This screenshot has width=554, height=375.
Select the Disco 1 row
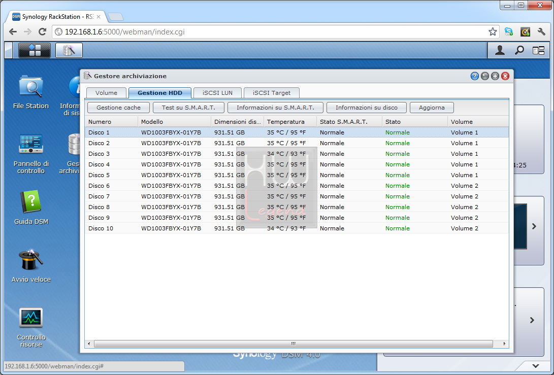pyautogui.click(x=297, y=132)
